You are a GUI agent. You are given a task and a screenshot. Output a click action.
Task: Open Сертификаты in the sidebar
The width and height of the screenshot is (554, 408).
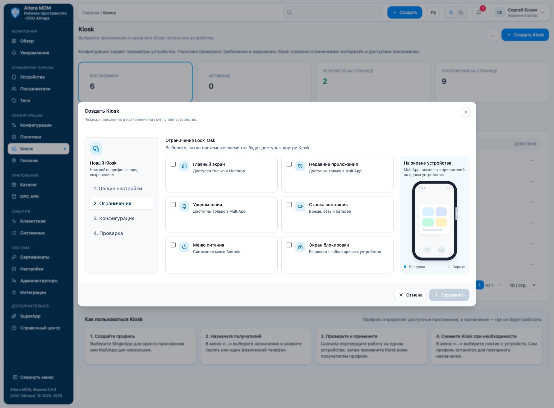[x=39, y=257]
